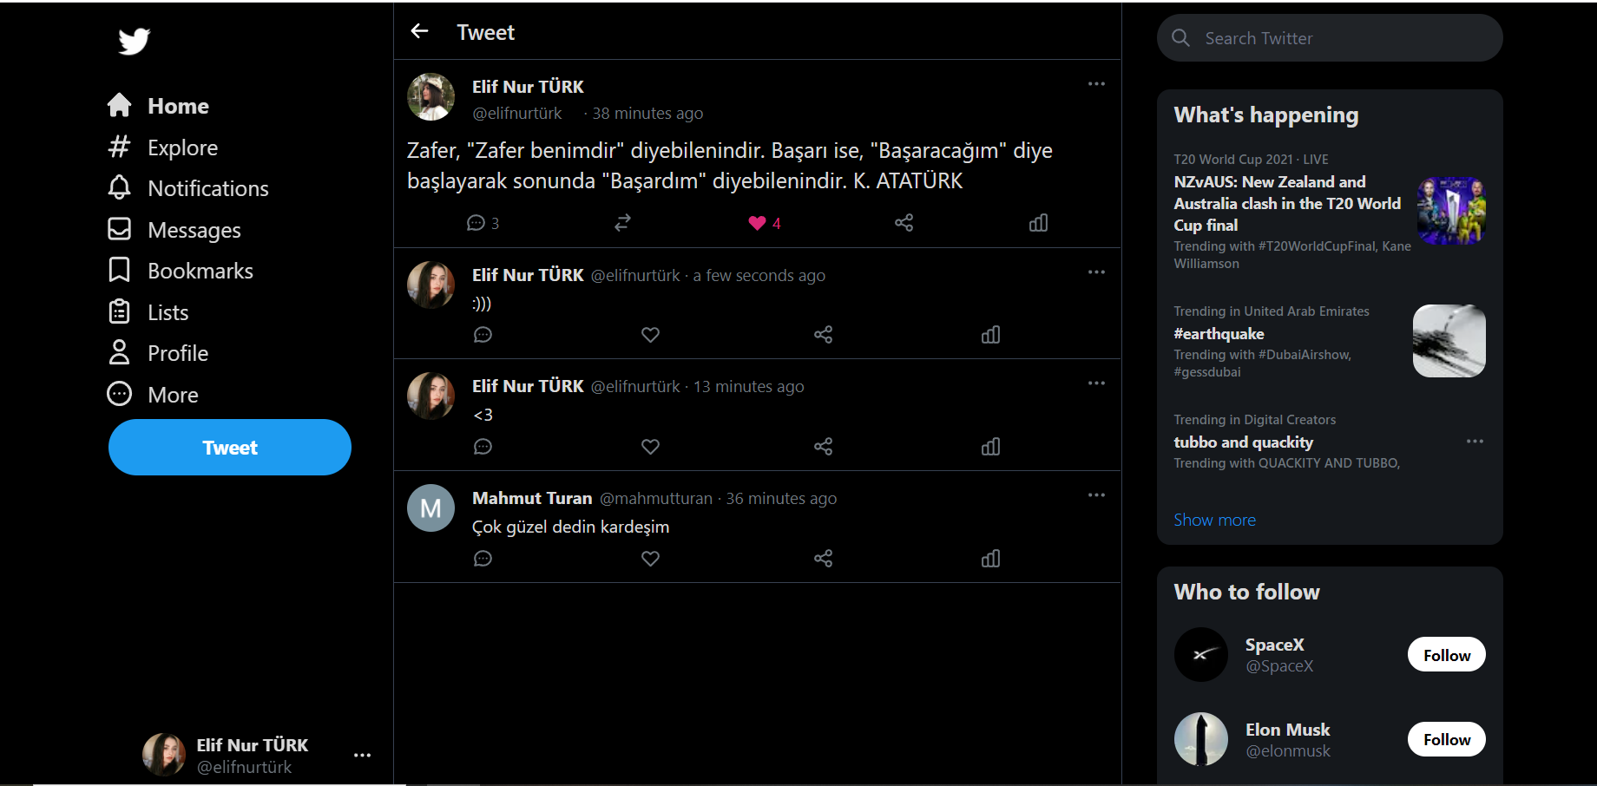Open analytics for Mahmut Turan's comment
This screenshot has width=1597, height=786.
click(x=990, y=559)
